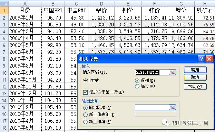Click the 中国PMI header cell
This screenshot has width=215, height=132.
(76, 10)
